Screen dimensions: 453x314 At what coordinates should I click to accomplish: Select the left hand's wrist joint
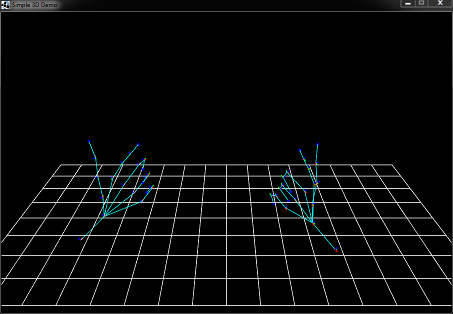point(104,216)
